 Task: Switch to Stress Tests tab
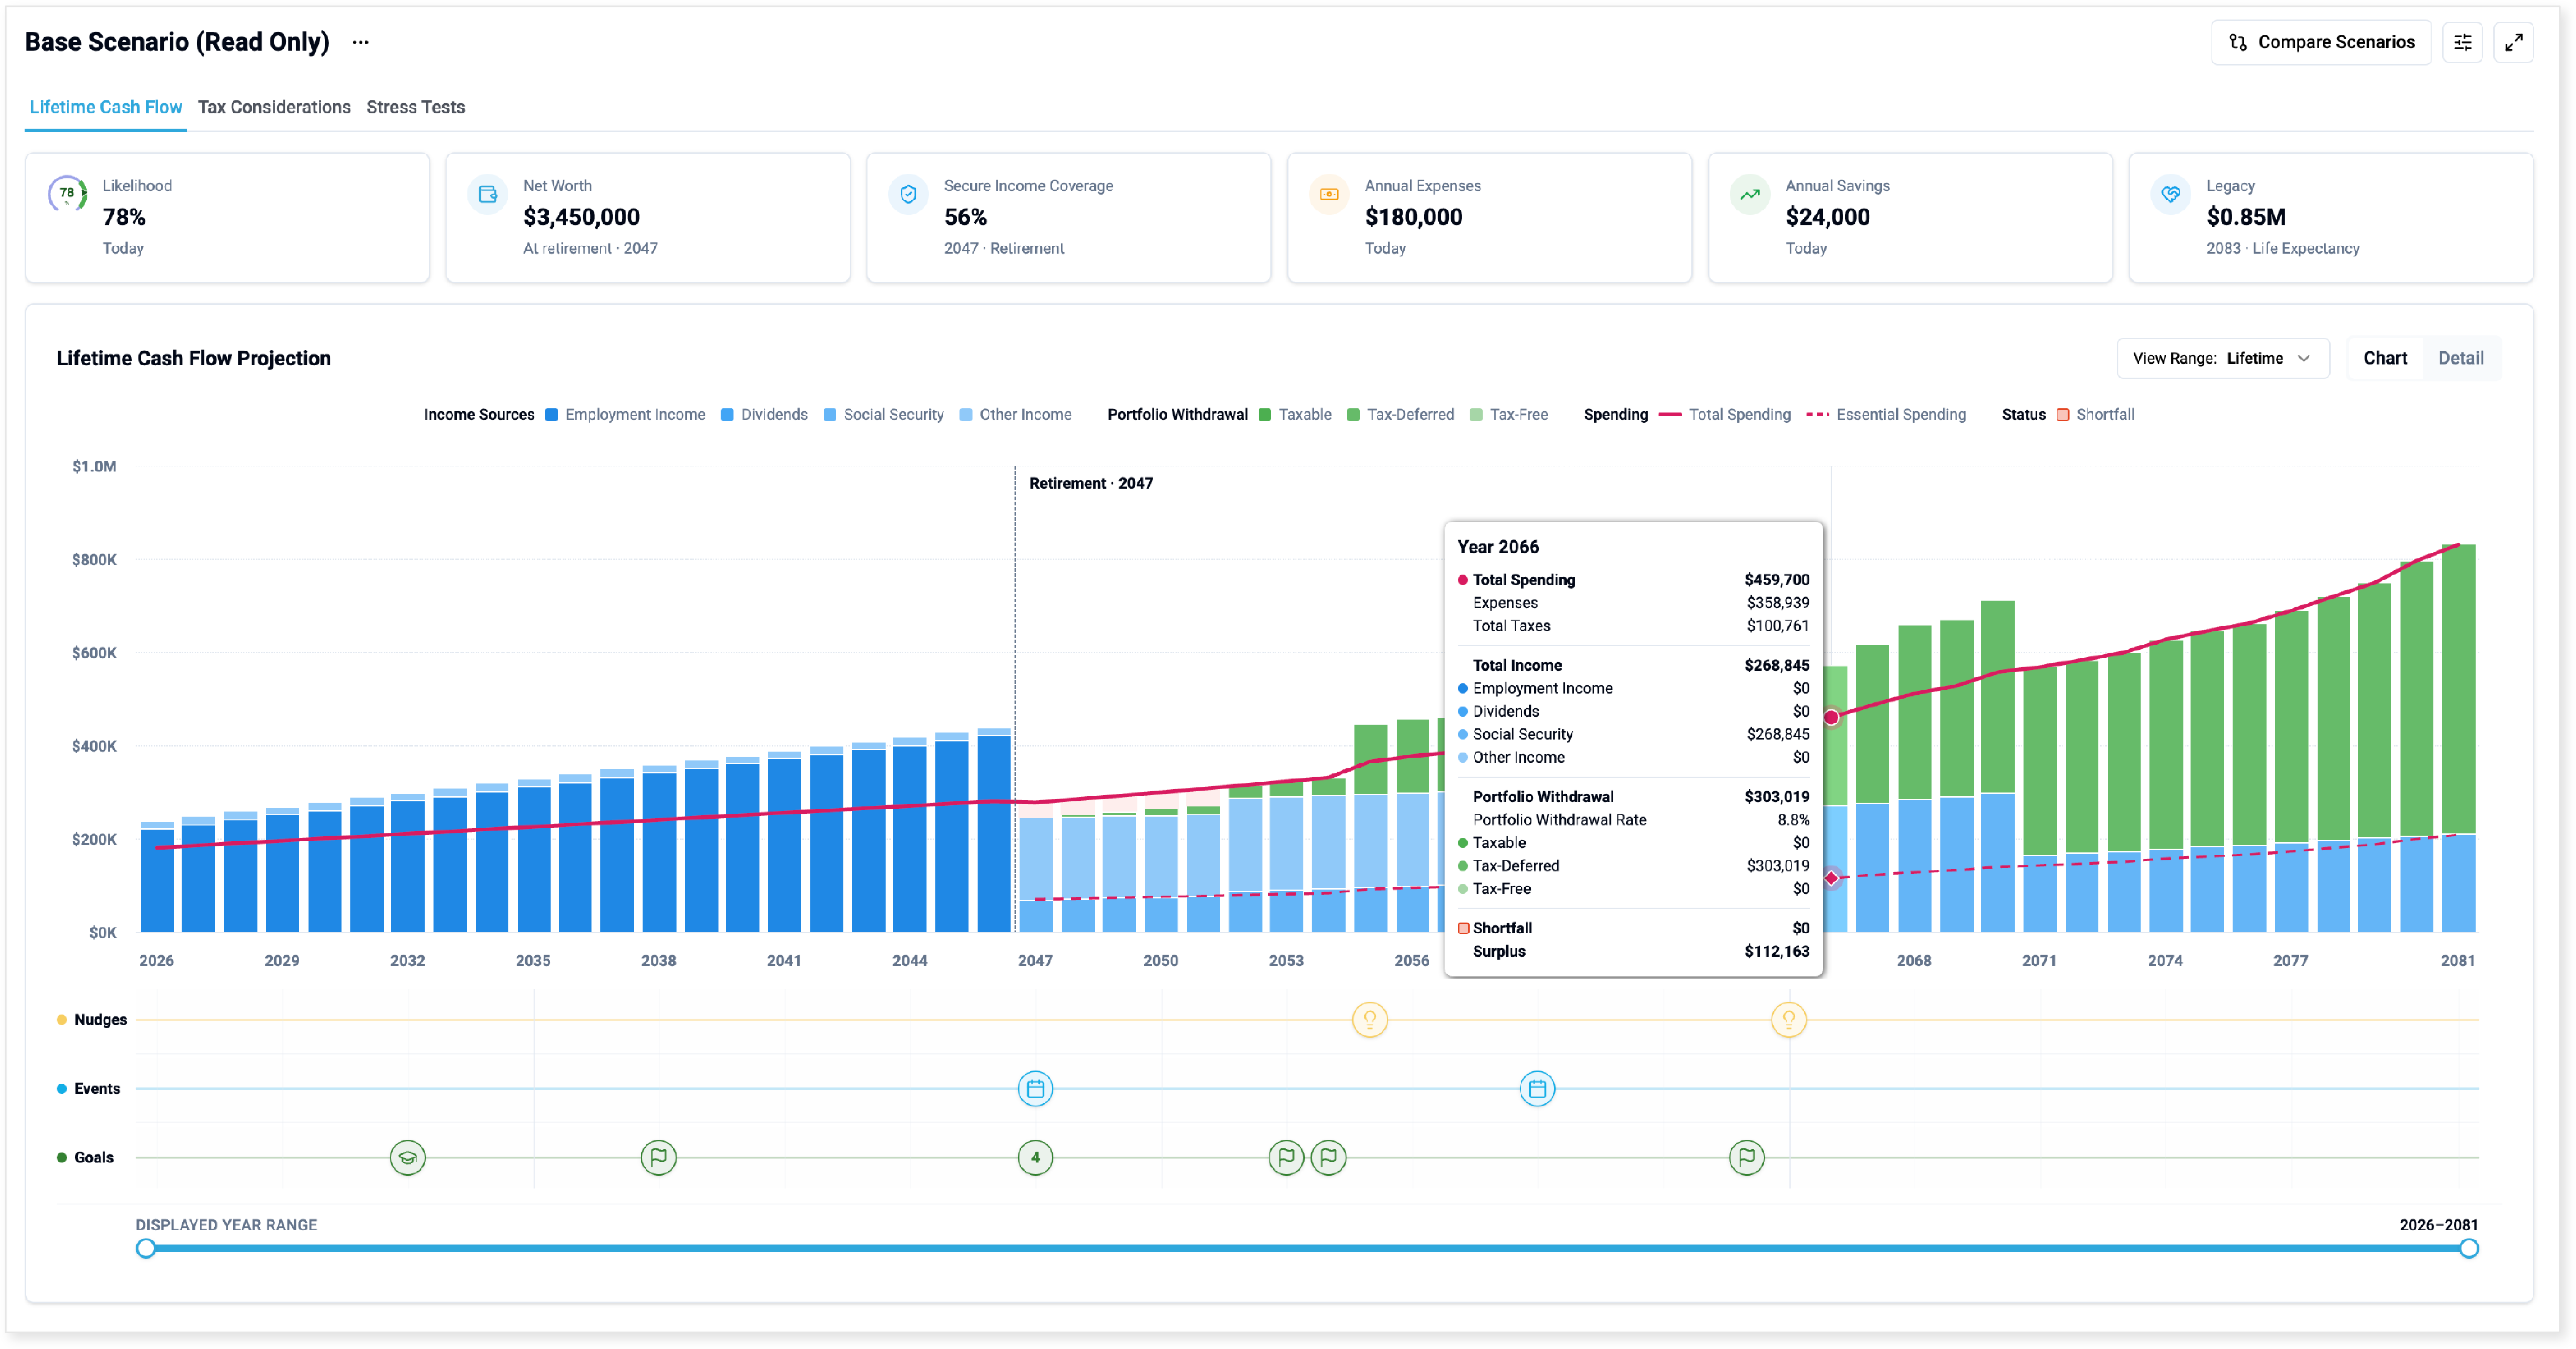point(416,107)
